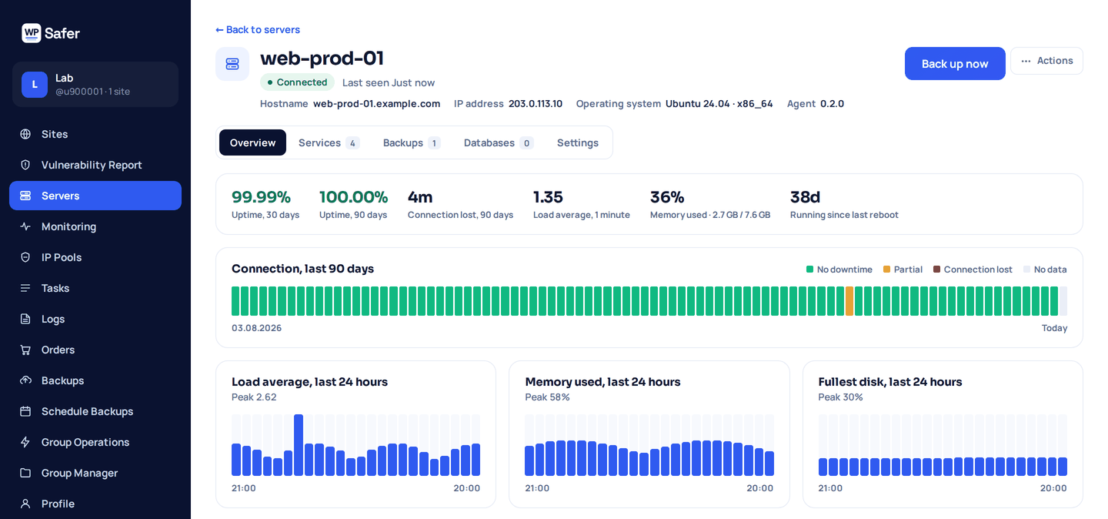
Task: Click the agent version 0.2.0
Action: coord(832,104)
